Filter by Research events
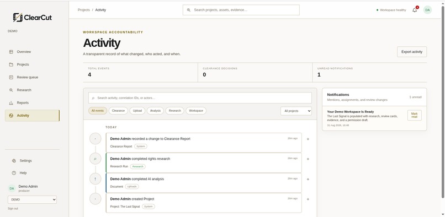This screenshot has height=217, width=445. (175, 111)
